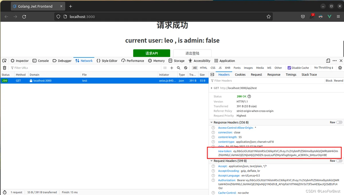Expand GET http://localhost:3000/api/test URL details
This screenshot has width=344, height=195.
[212, 88]
